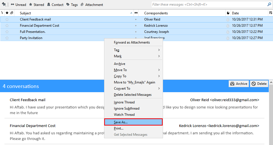This screenshot has width=273, height=145.
Task: Sort by the attachment paperclip column header
Action: coord(12,13)
